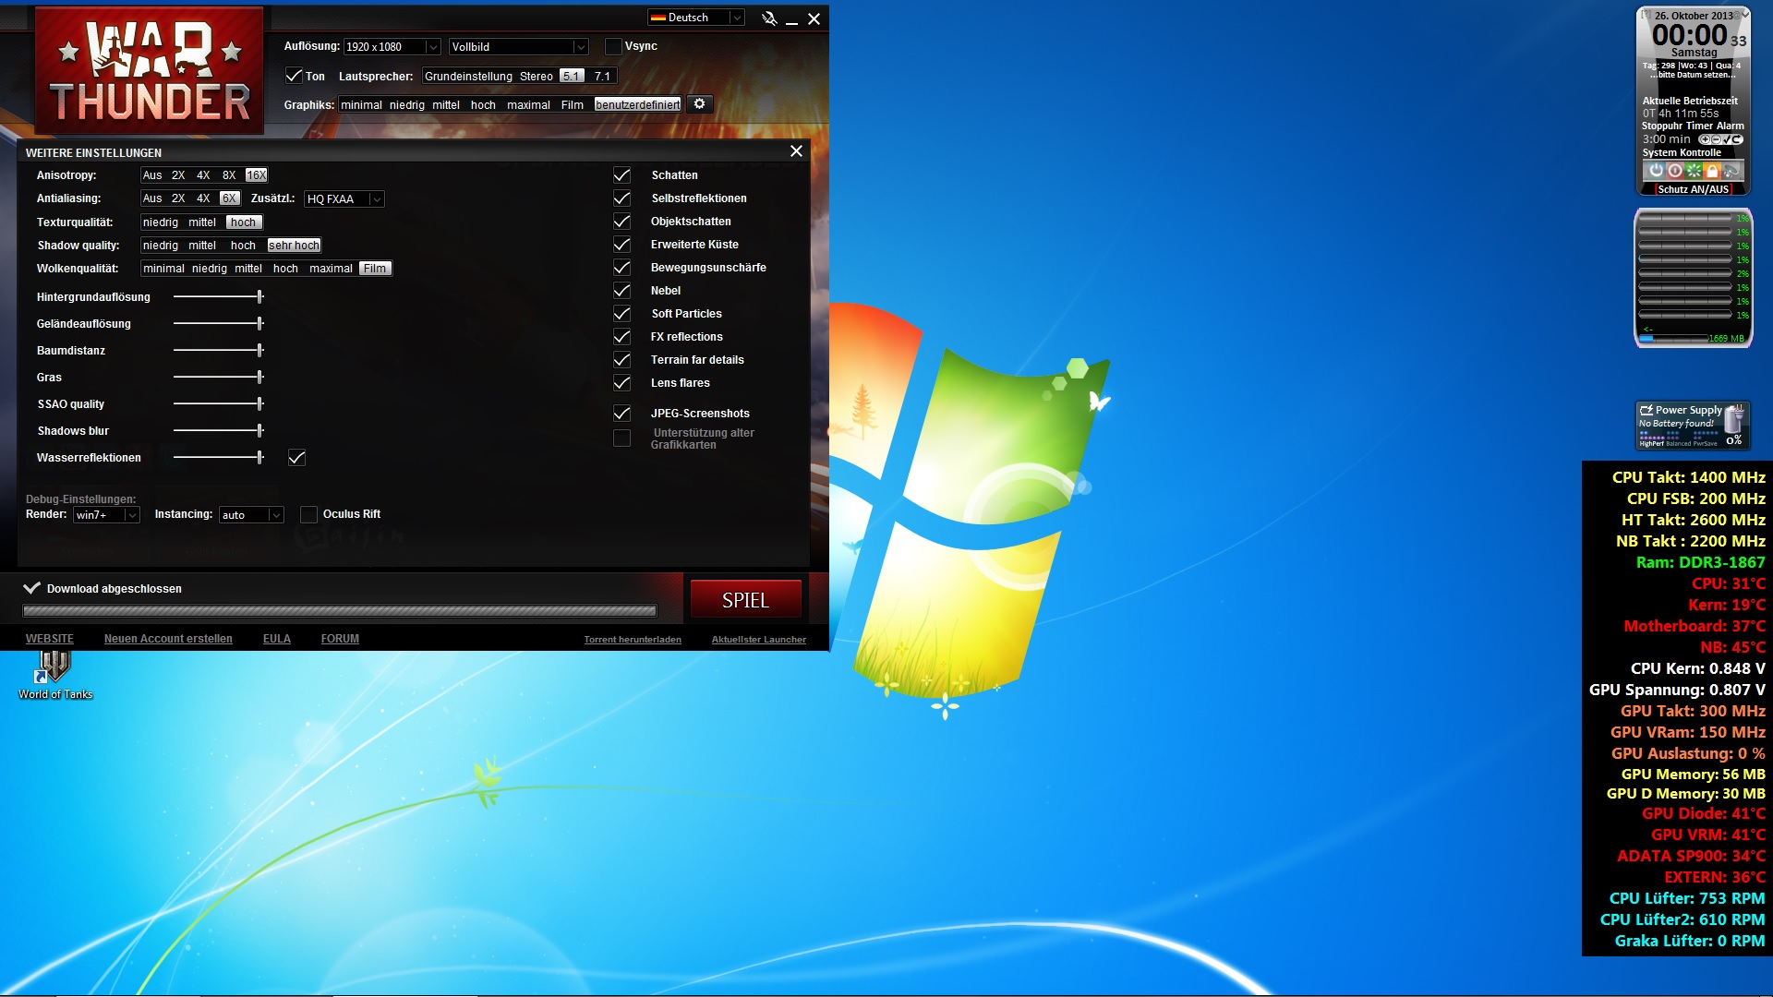Toggle the Oculus Rift checkbox

click(309, 515)
